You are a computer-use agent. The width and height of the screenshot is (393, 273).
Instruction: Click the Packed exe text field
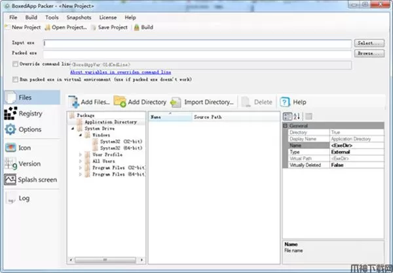197,54
